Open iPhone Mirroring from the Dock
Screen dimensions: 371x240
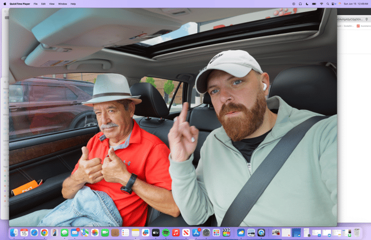point(54,233)
